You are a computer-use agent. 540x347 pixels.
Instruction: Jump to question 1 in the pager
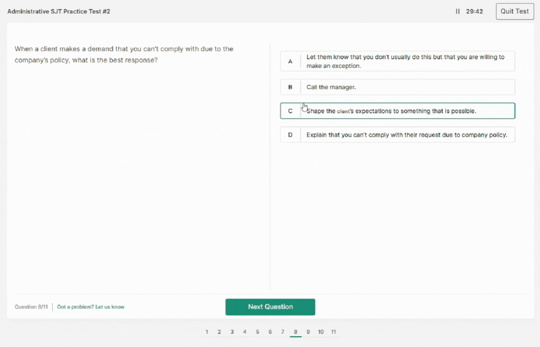[x=207, y=332]
